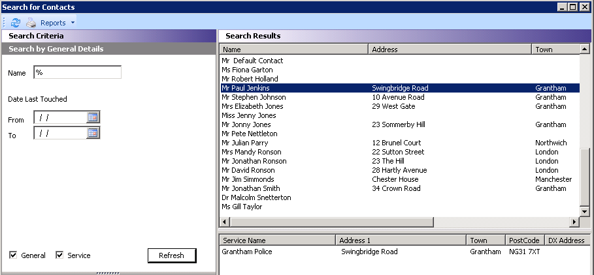The width and height of the screenshot is (594, 275).
Task: Select the Mr Jonathan Ronson row
Action: point(400,161)
